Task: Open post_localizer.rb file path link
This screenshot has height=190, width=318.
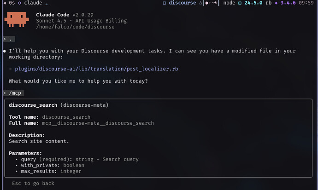Action: pos(96,69)
